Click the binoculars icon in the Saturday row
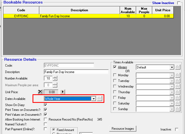Image resolution: width=185 pixels, height=134 pixels. [x=178, y=103]
